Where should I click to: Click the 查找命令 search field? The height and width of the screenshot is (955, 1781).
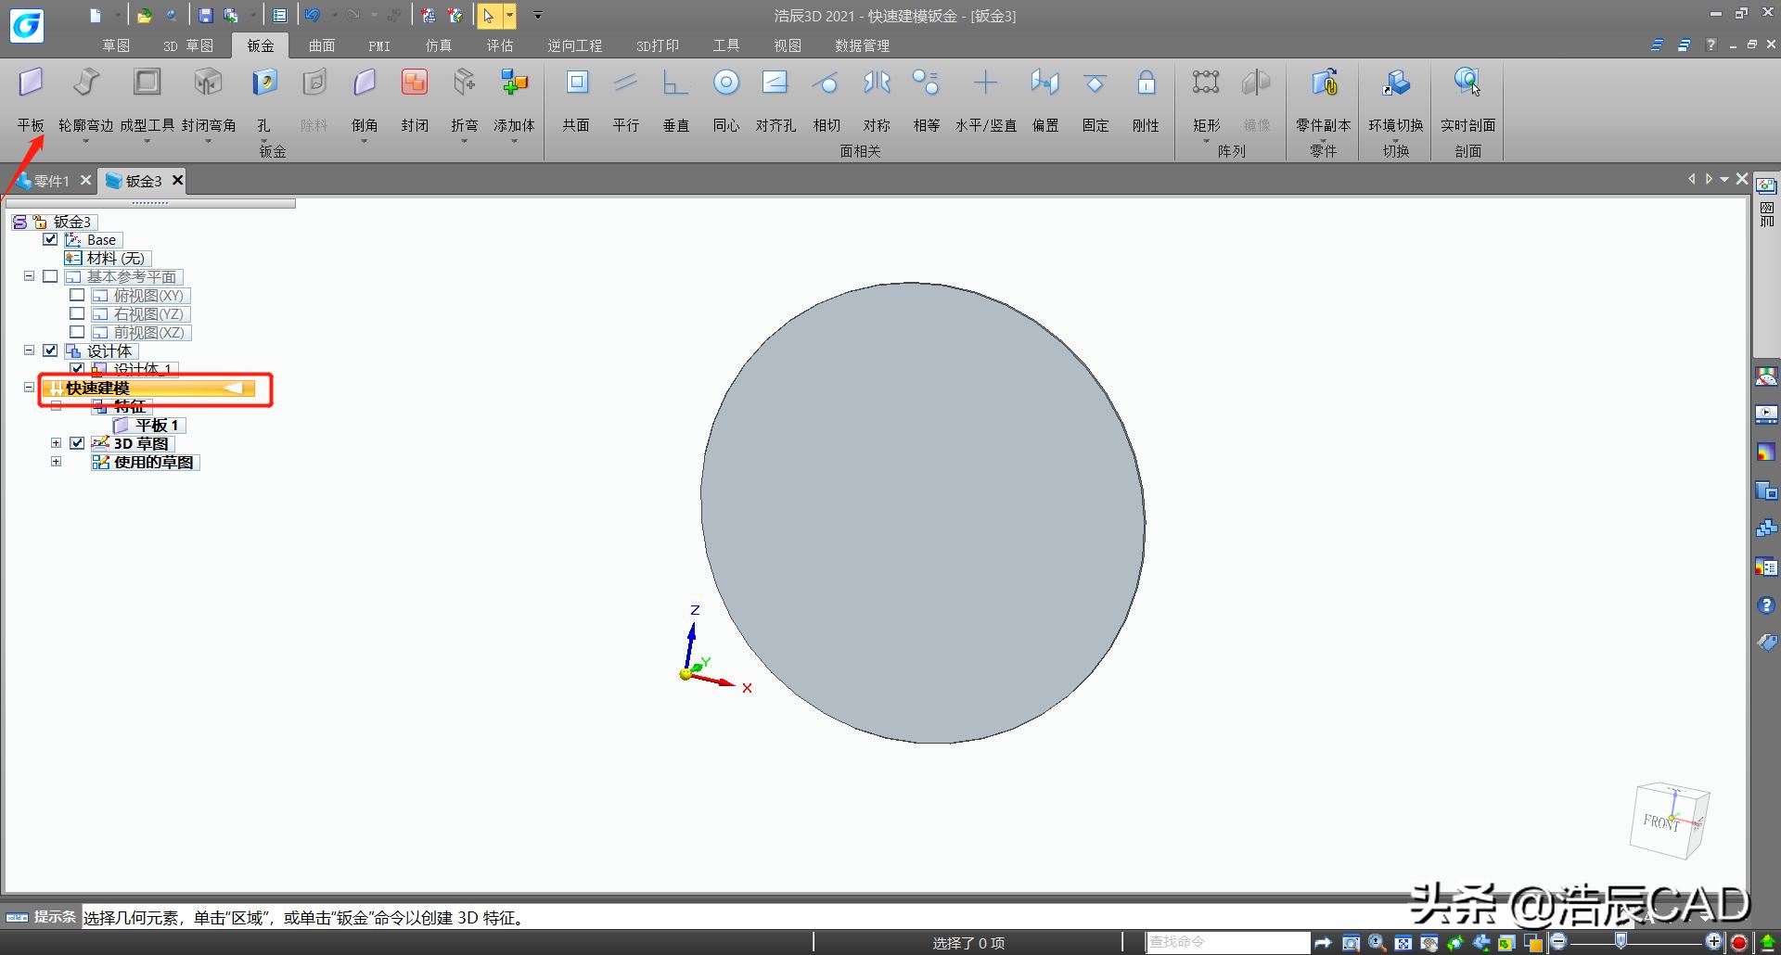point(1226,942)
